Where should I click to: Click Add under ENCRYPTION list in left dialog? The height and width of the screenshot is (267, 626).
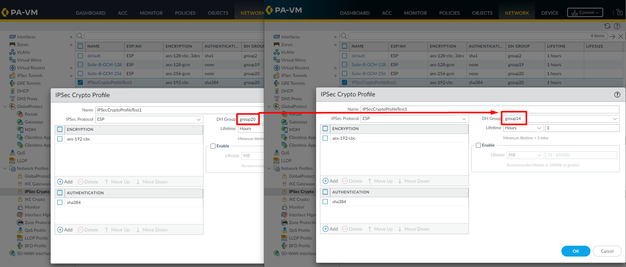[65, 182]
